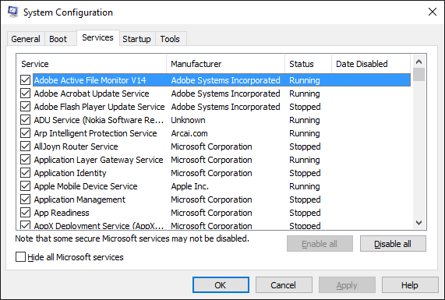
Task: Select the Arp Intelligent Protection Service name
Action: [x=95, y=133]
